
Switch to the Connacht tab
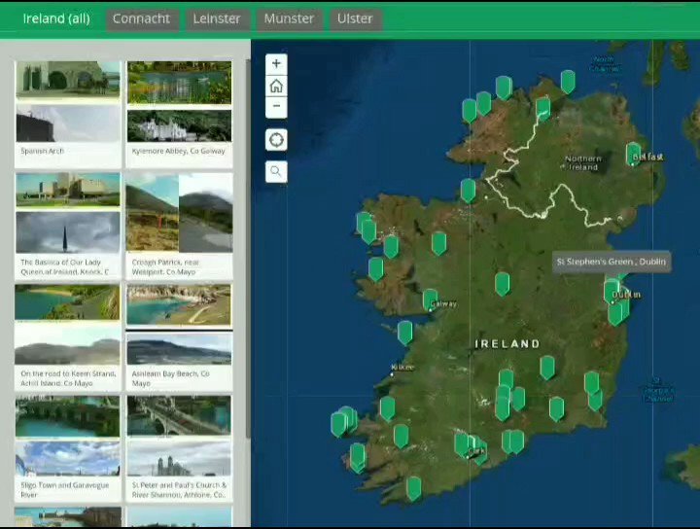[141, 18]
